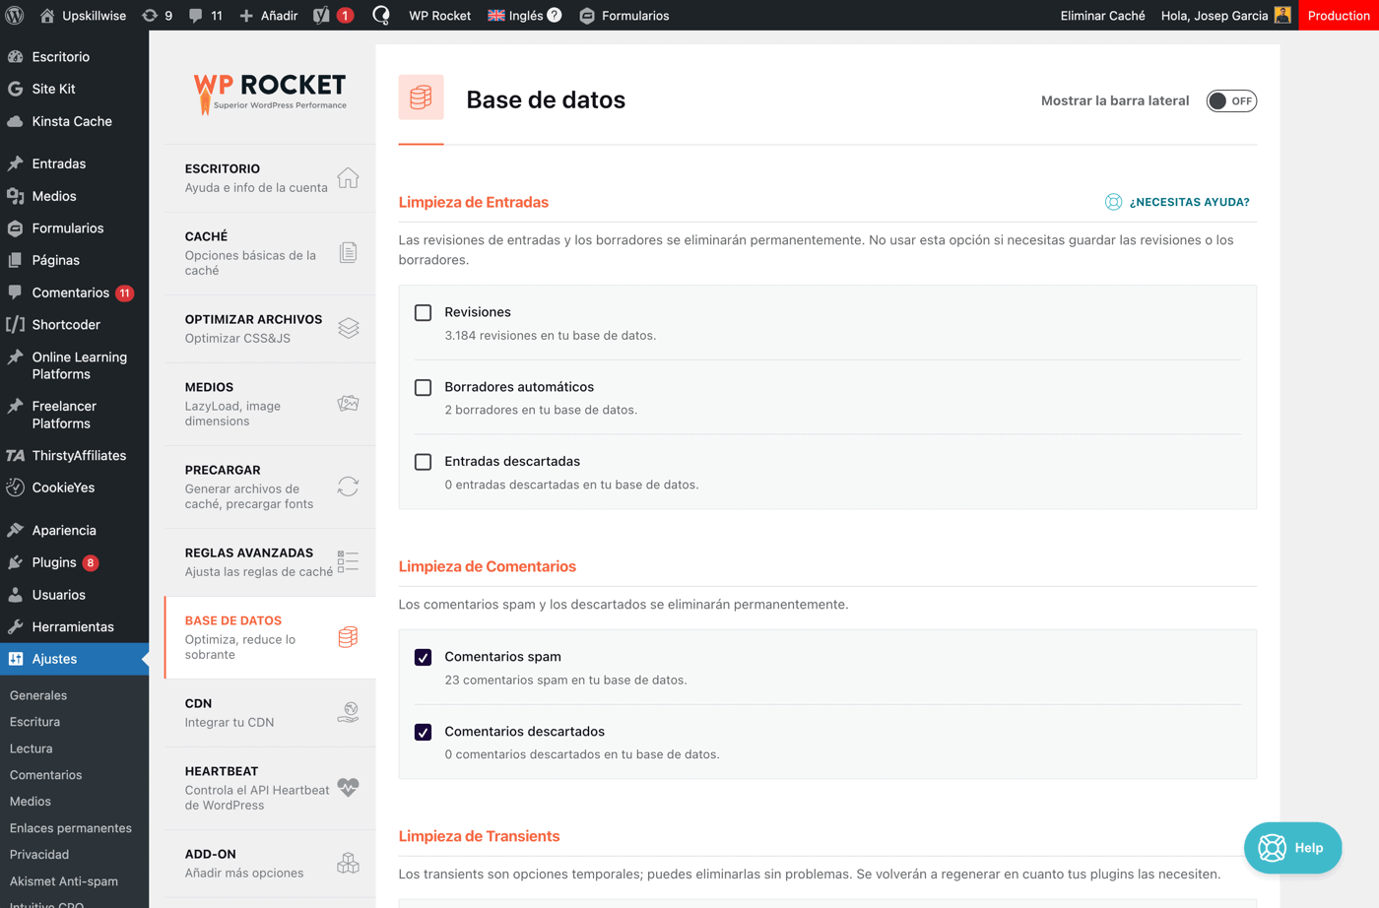Click Eliminar Caché in admin bar
This screenshot has height=908, width=1379.
1102,16
